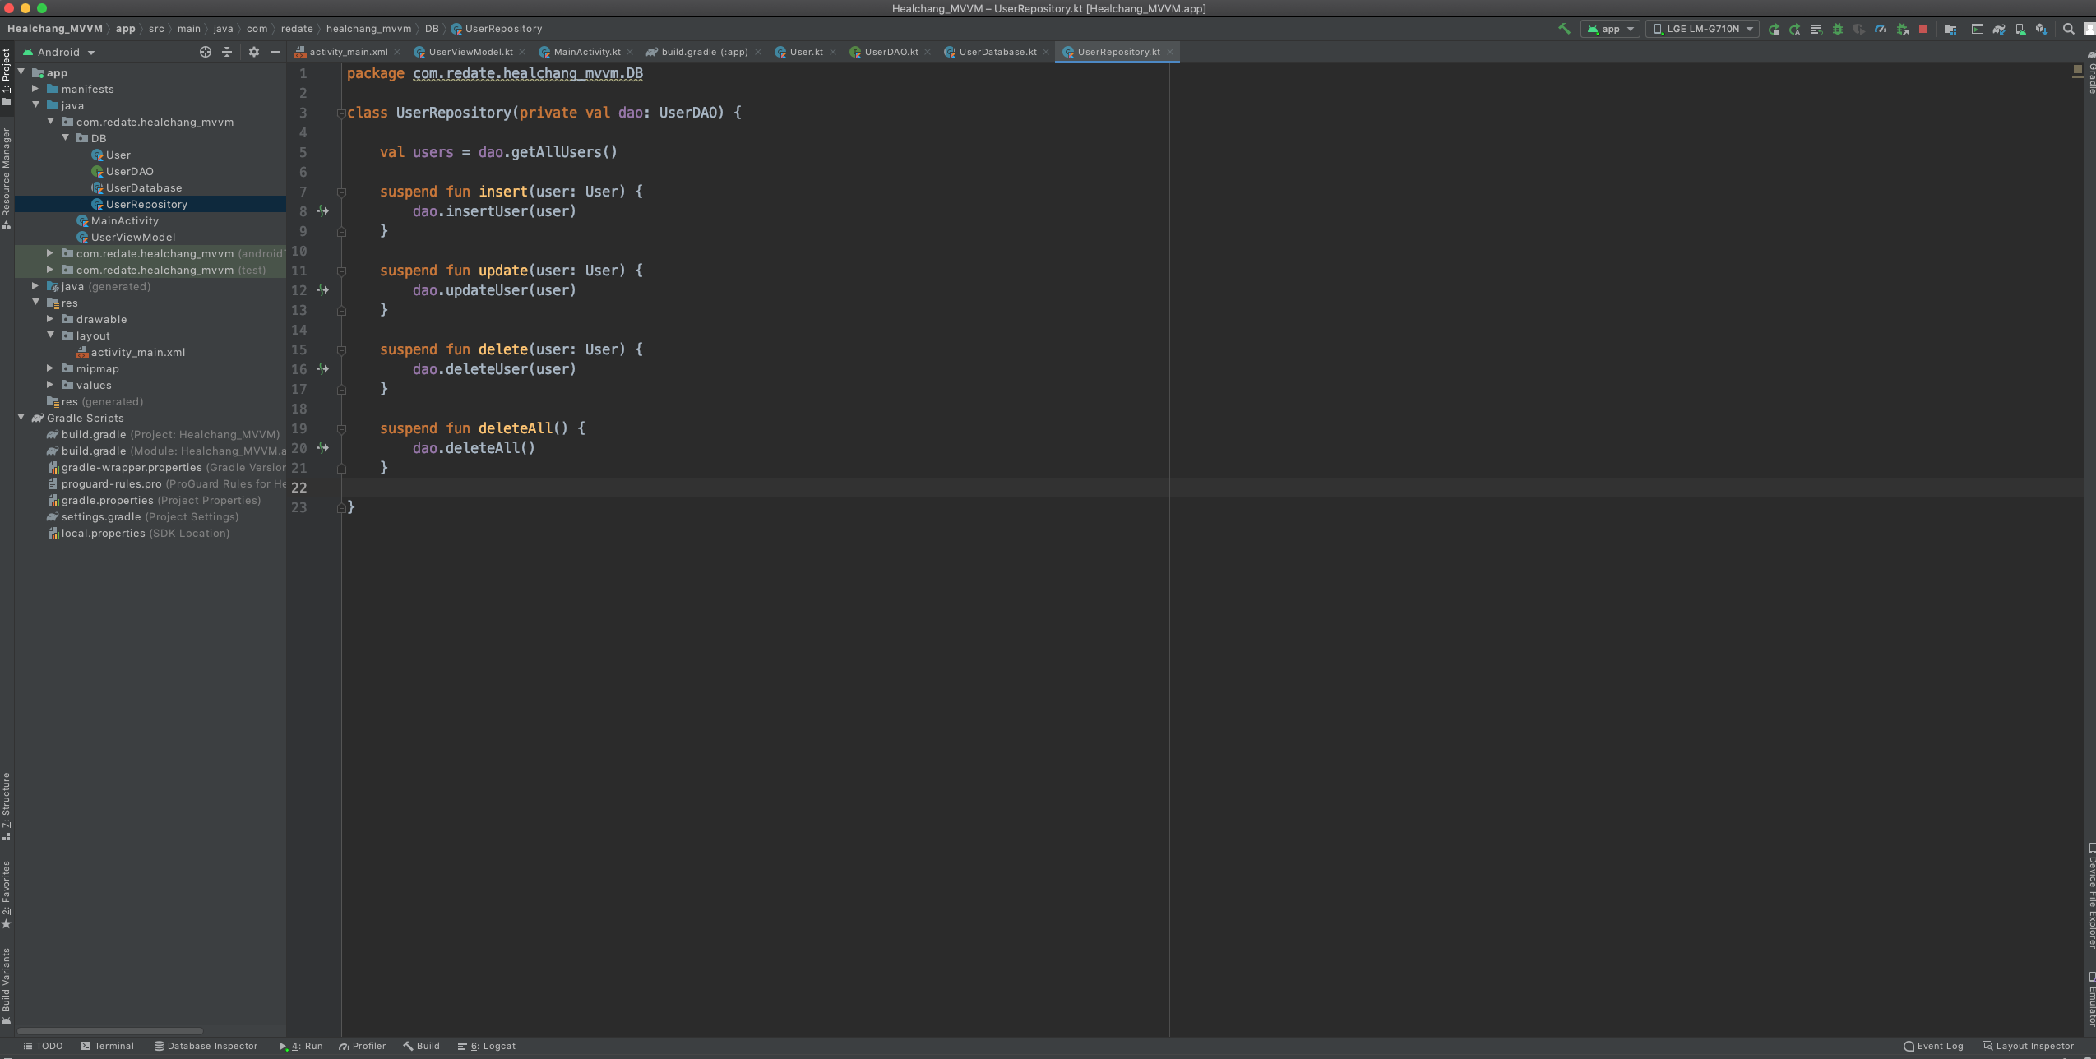2096x1059 pixels.
Task: Toggle fold on deleteAll function at line 19
Action: (x=341, y=428)
